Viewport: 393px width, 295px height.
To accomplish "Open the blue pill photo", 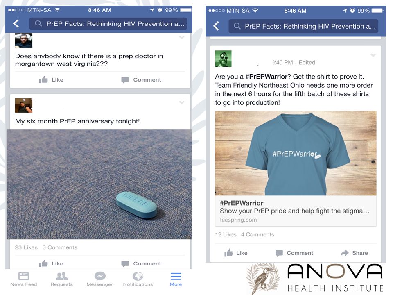I will (99, 184).
